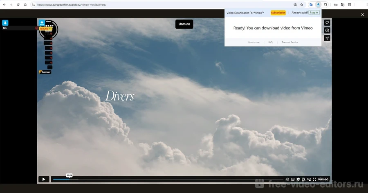This screenshot has height=193, width=368.
Task: Open the extensions puzzle menu
Action: [x=325, y=4]
